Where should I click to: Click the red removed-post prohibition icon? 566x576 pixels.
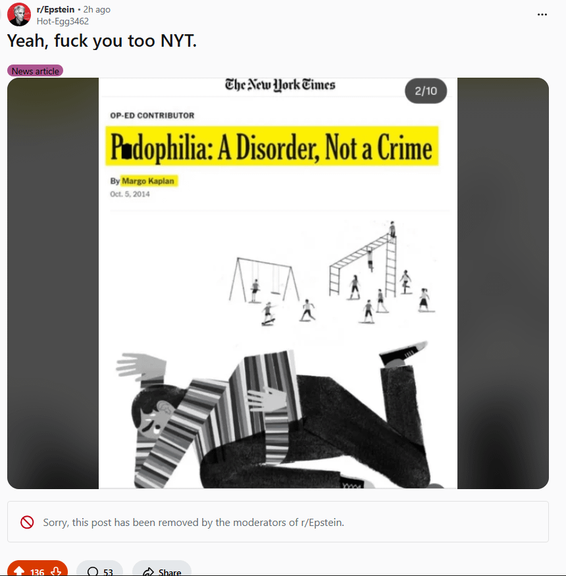point(27,522)
